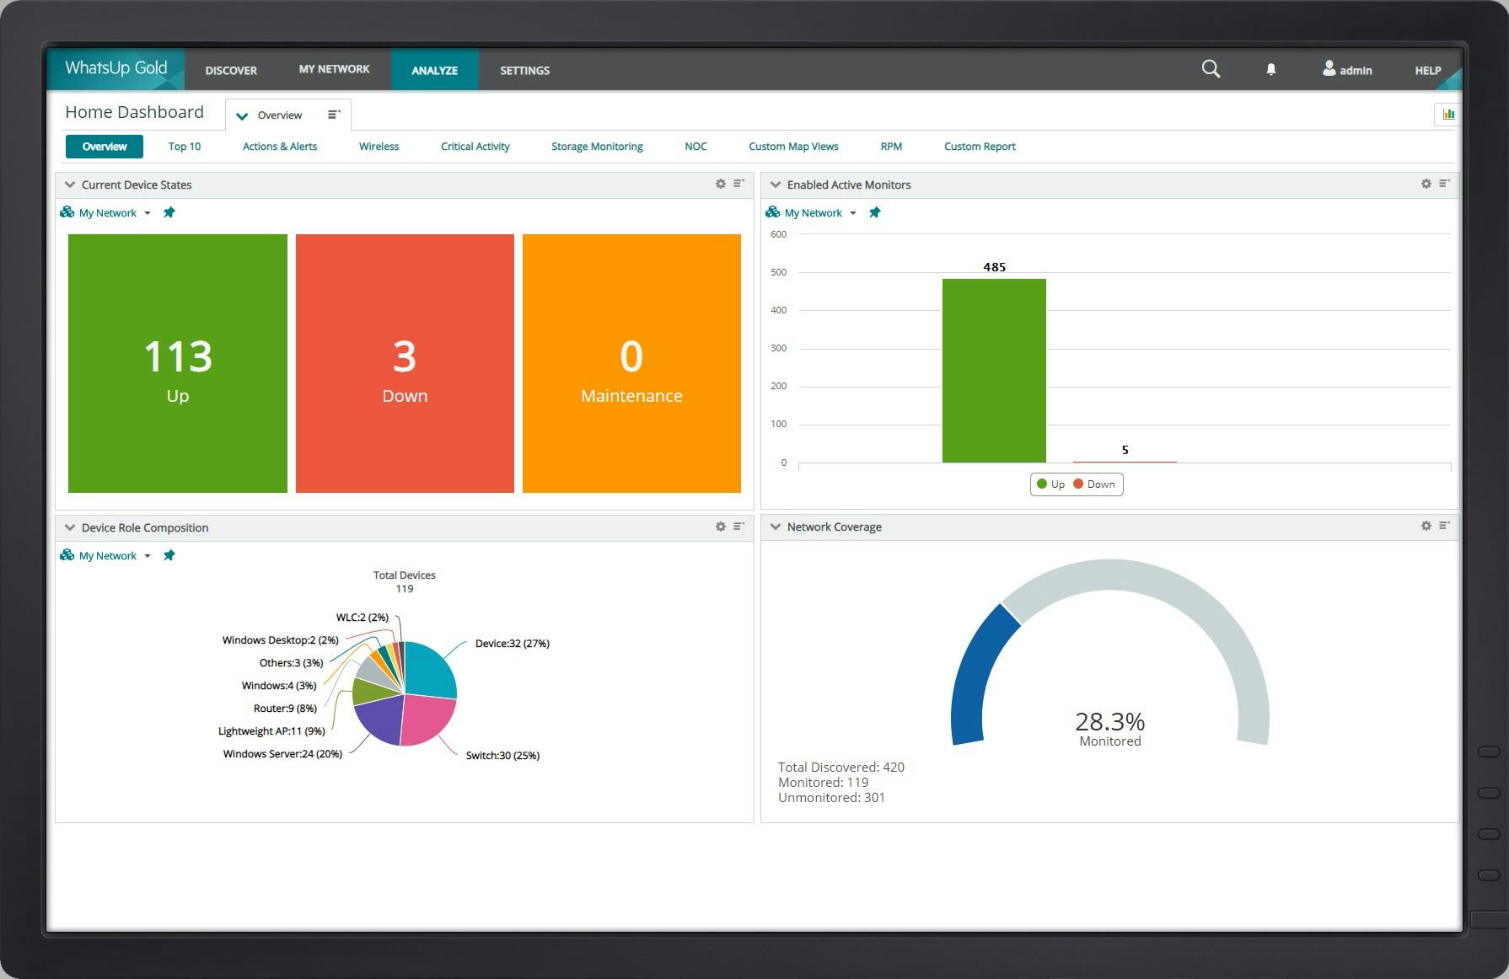The width and height of the screenshot is (1509, 979).
Task: Click network group icon in Device Role Composition
Action: (67, 555)
